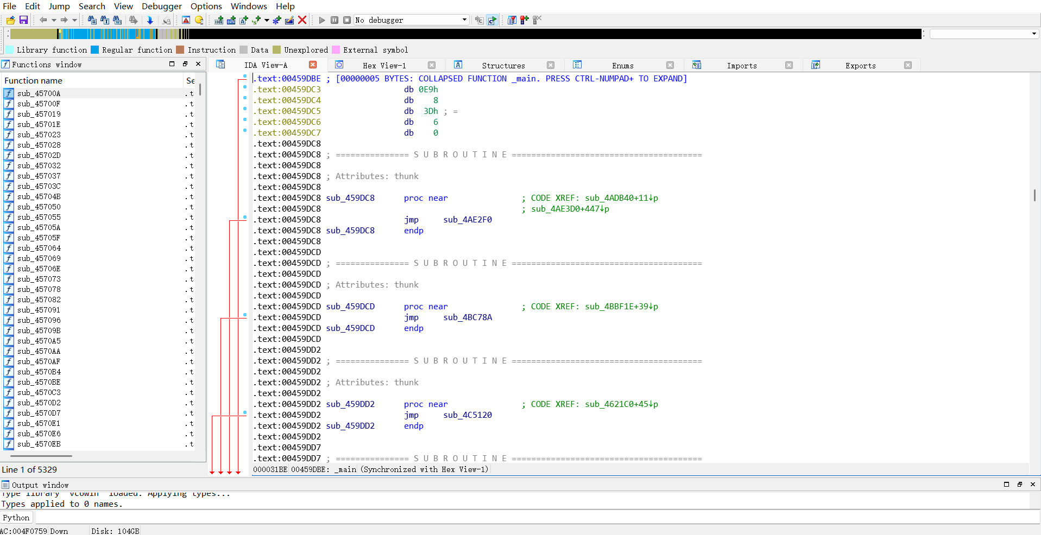1041x535 pixels.
Task: Open the Windows menu
Action: pyautogui.click(x=249, y=6)
